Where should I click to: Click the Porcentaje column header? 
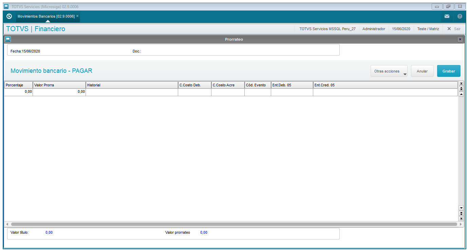tap(18, 85)
